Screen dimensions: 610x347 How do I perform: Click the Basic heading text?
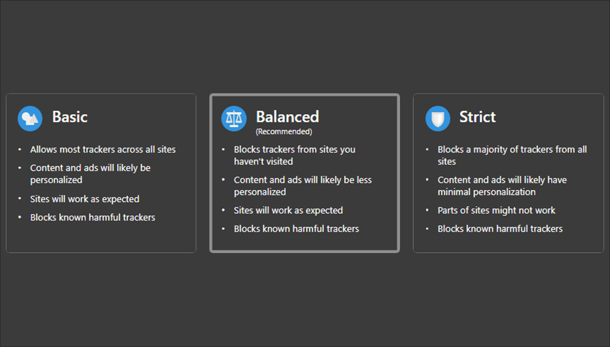pos(70,117)
